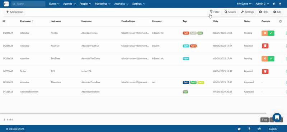This screenshot has height=132, width=287.
Task: Delete the rejected tester124 entry
Action: click(x=265, y=71)
